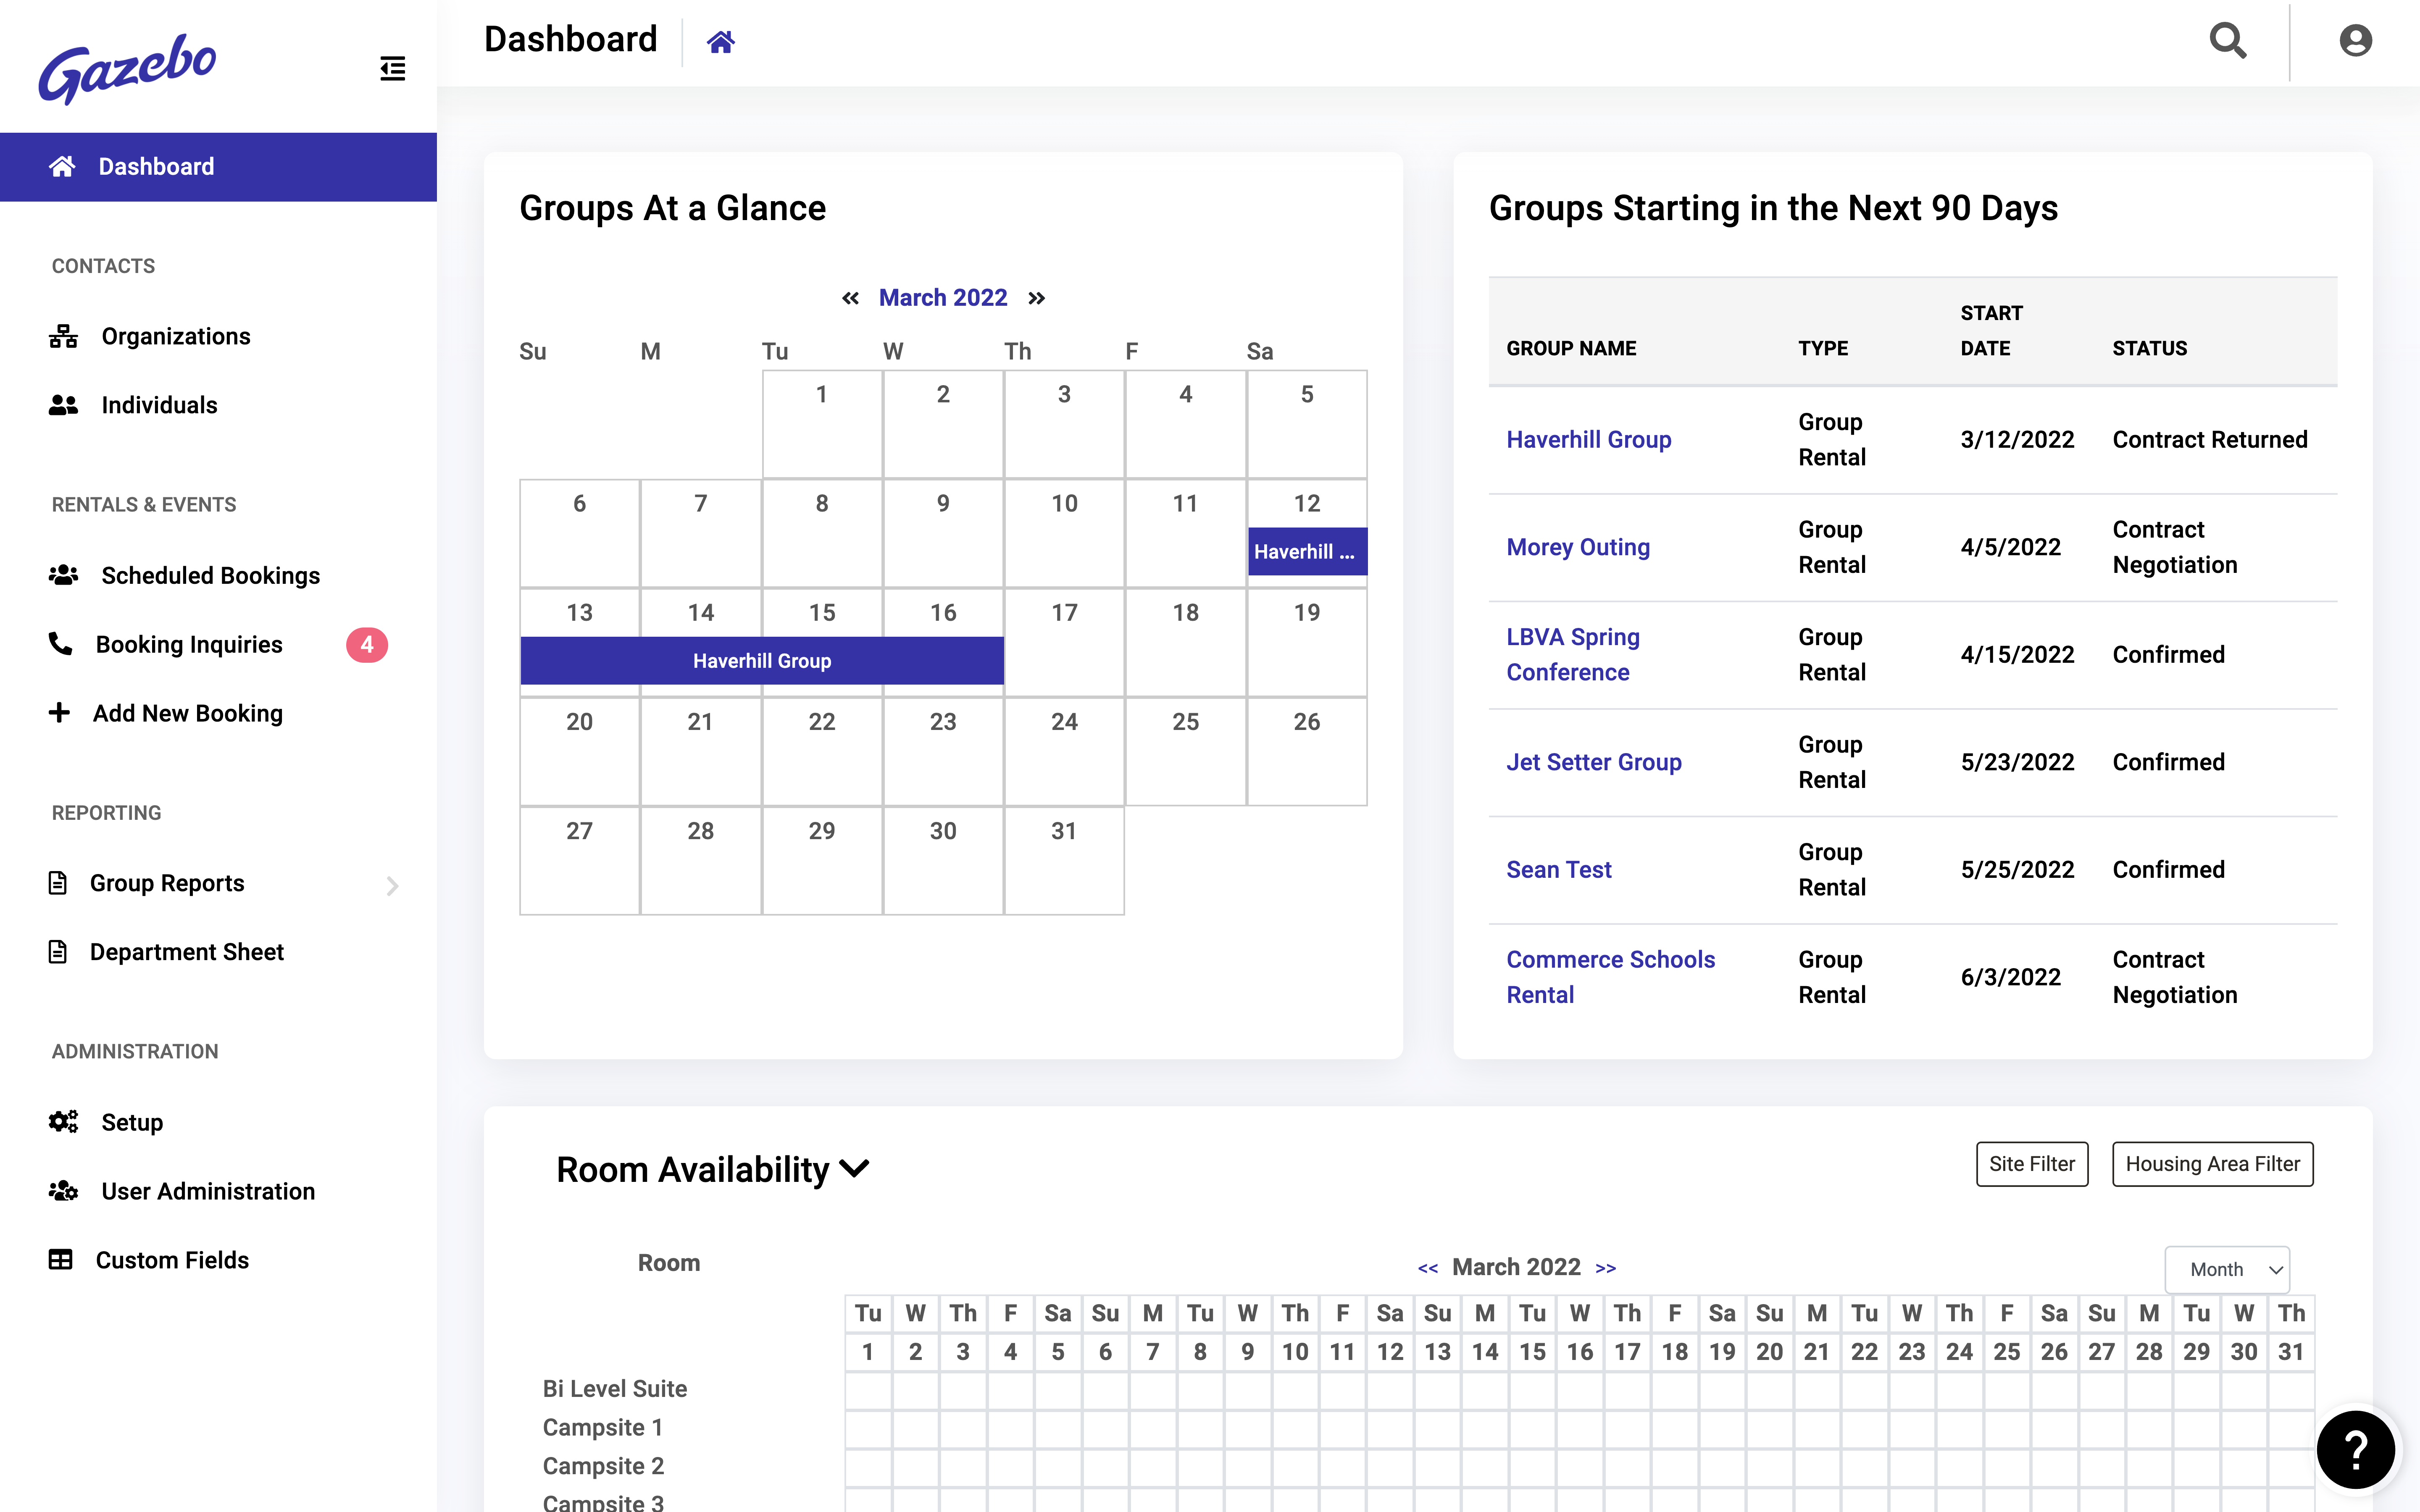Select Add New Booking in the sidebar

point(188,713)
